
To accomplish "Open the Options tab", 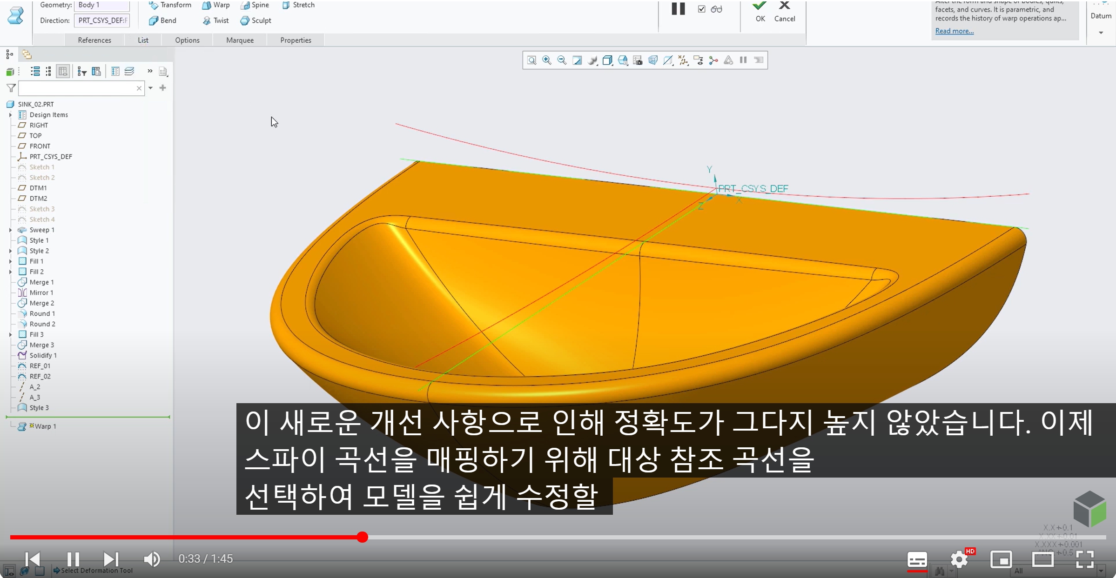I will (187, 40).
